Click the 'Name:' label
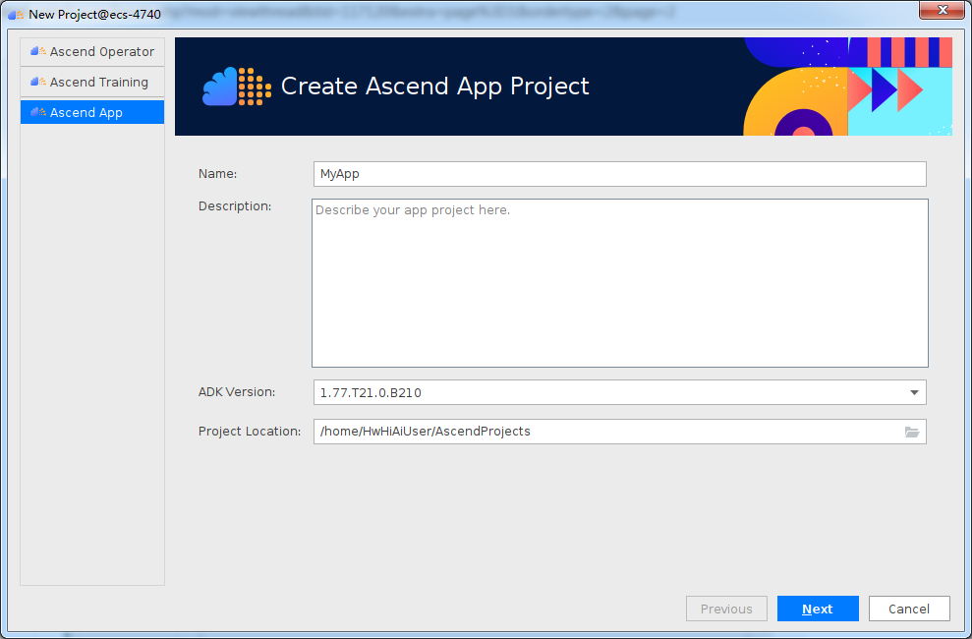 coord(217,174)
